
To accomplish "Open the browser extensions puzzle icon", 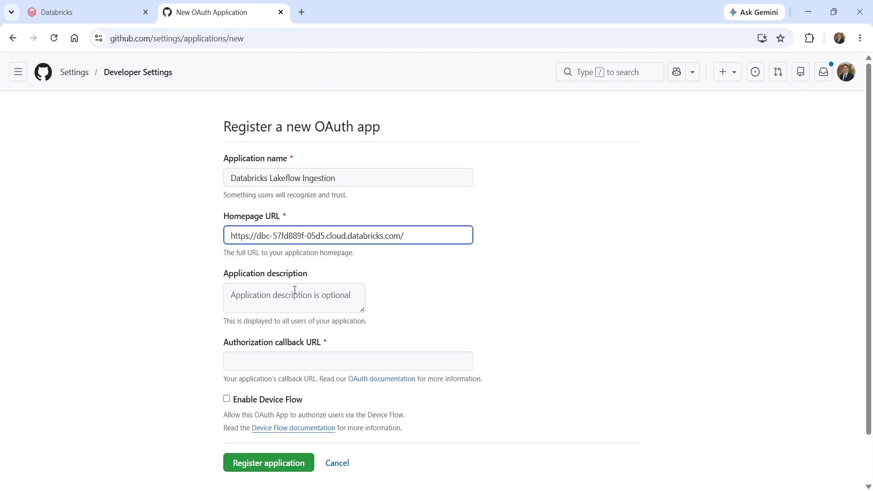I will pos(810,39).
